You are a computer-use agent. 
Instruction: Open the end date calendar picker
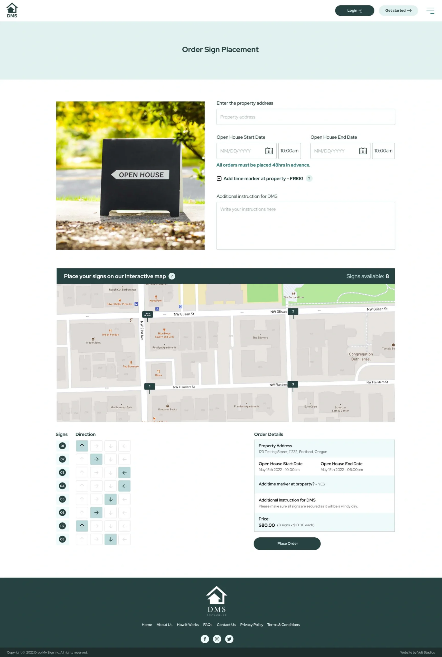[x=363, y=151]
